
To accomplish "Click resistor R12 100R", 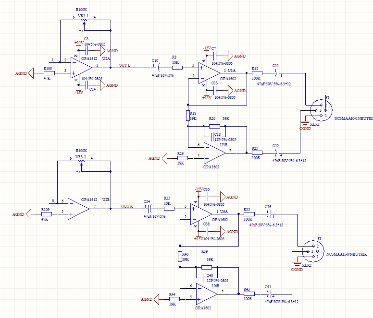I will click(257, 73).
